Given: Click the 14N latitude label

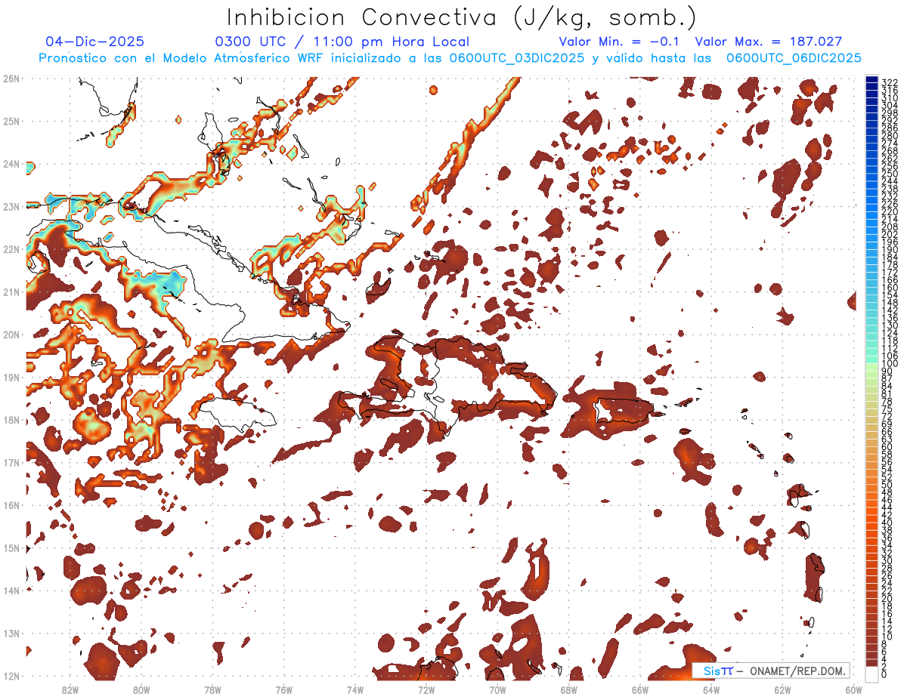Looking at the screenshot, I should (x=11, y=591).
